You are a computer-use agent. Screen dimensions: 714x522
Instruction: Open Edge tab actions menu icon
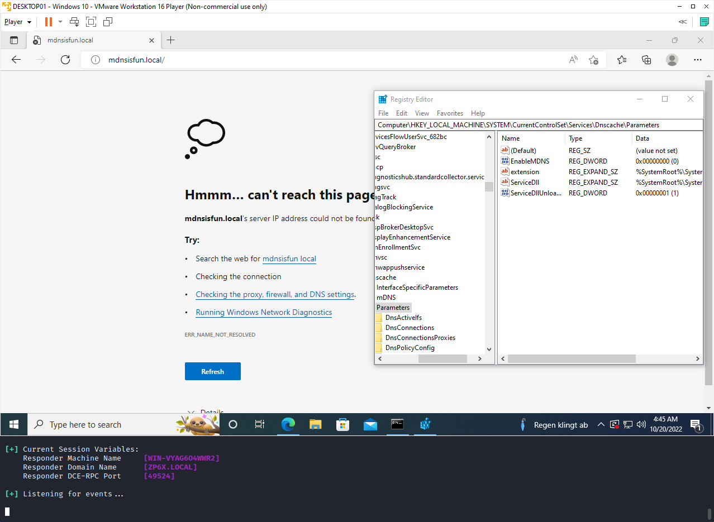pos(14,40)
